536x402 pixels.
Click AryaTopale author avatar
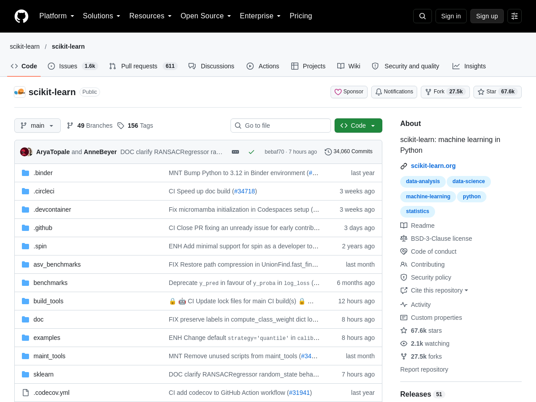[24, 152]
